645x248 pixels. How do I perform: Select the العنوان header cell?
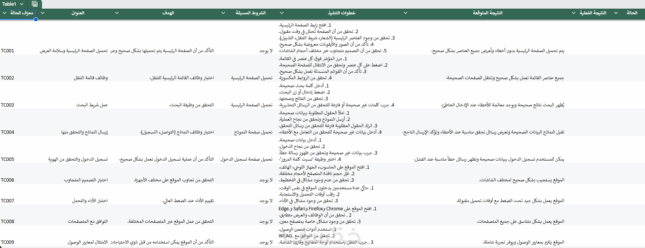pyautogui.click(x=74, y=13)
